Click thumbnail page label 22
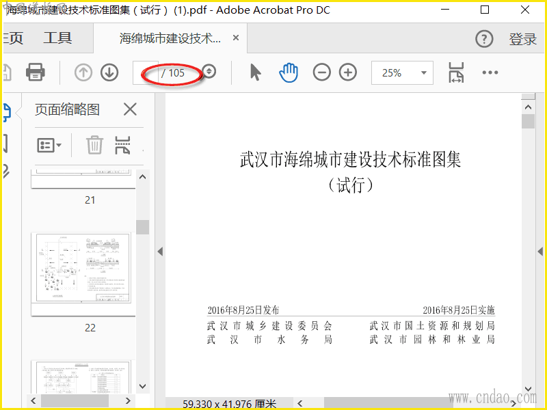This screenshot has height=410, width=547. coord(90,328)
